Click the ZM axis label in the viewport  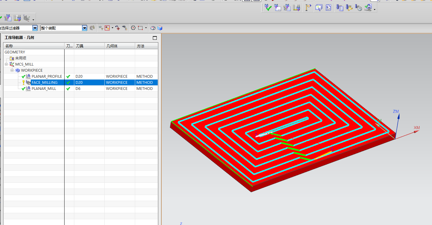pos(396,111)
